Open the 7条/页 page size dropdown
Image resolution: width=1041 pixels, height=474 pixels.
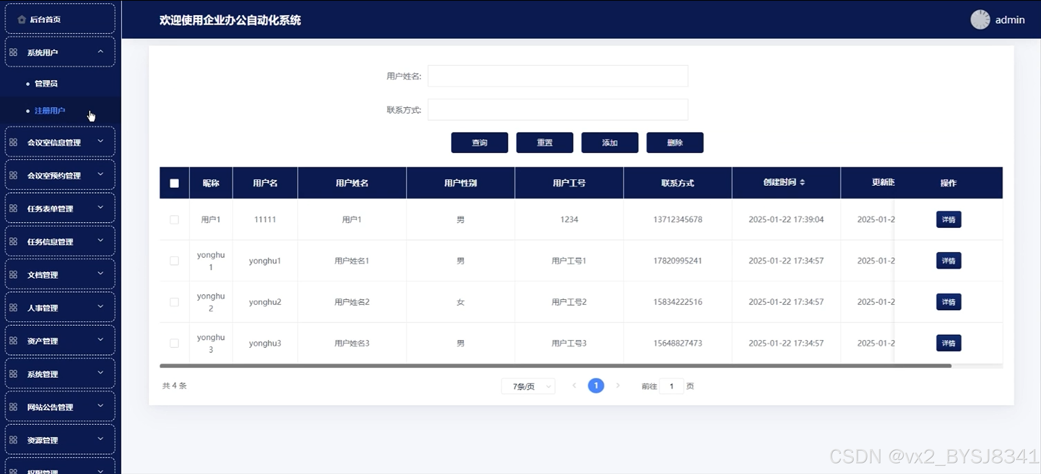528,386
